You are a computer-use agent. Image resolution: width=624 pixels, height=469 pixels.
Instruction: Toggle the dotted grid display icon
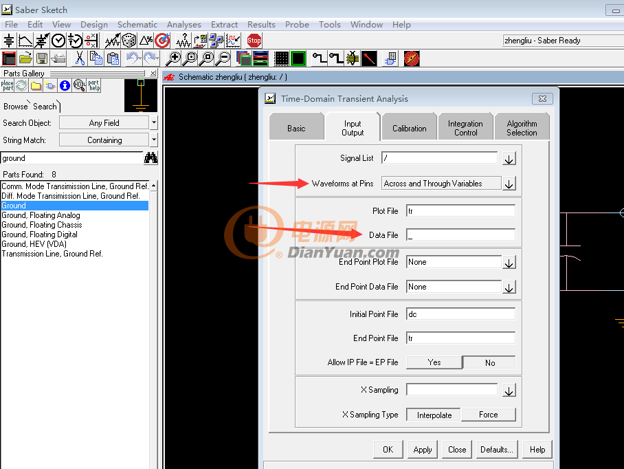[x=281, y=58]
